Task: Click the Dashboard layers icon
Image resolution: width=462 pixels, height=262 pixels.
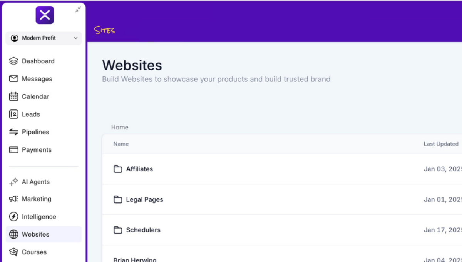Action: (x=14, y=61)
